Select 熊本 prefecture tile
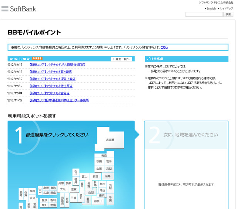 (x=29, y=205)
